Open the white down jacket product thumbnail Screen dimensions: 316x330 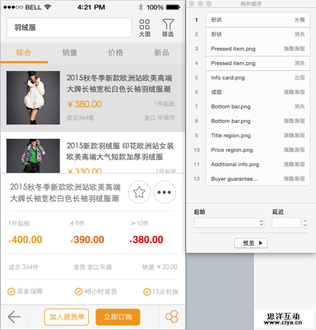tap(33, 98)
